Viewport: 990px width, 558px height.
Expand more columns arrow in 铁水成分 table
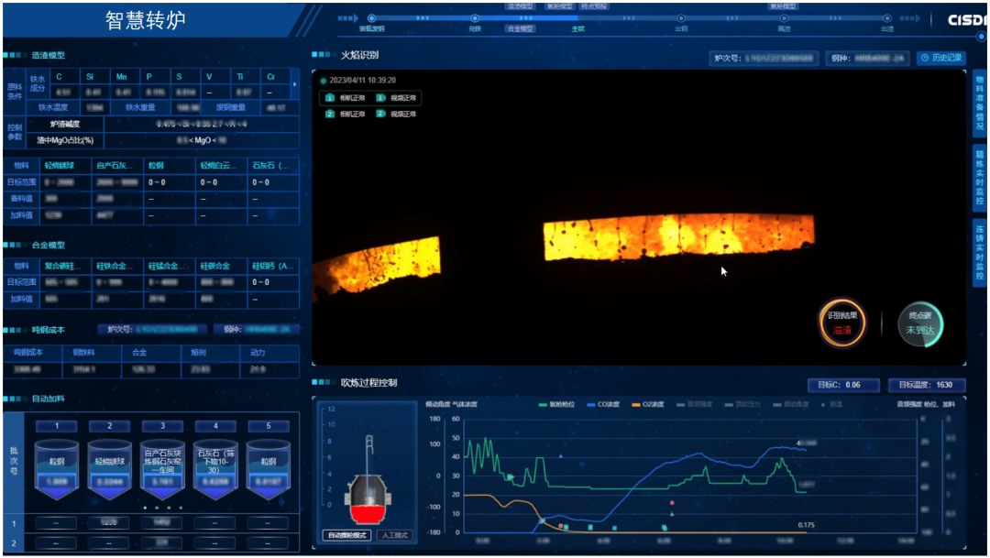click(x=294, y=84)
